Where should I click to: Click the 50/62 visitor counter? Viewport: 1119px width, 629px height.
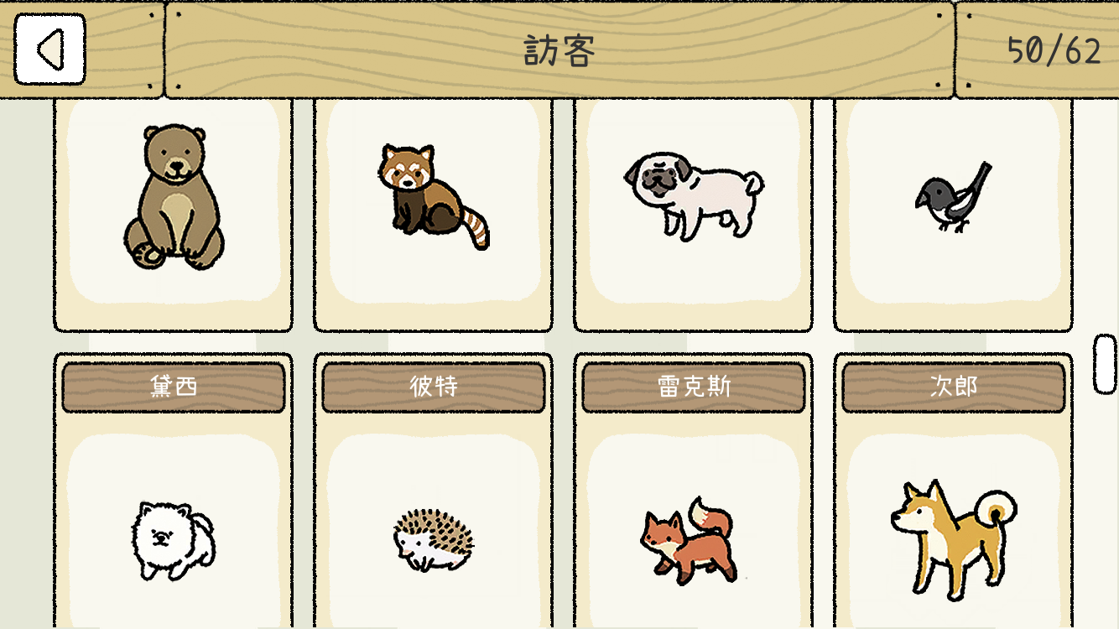pyautogui.click(x=1054, y=51)
